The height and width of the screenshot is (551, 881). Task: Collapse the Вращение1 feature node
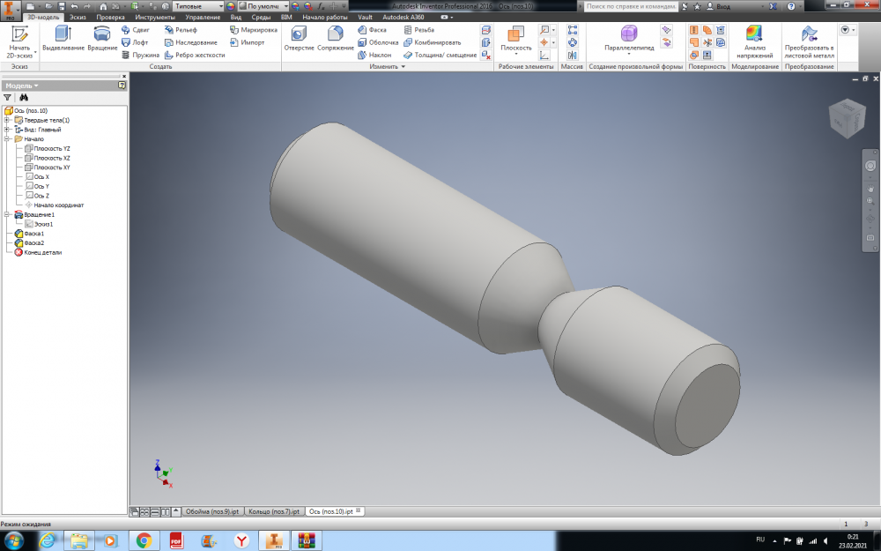(x=6, y=214)
